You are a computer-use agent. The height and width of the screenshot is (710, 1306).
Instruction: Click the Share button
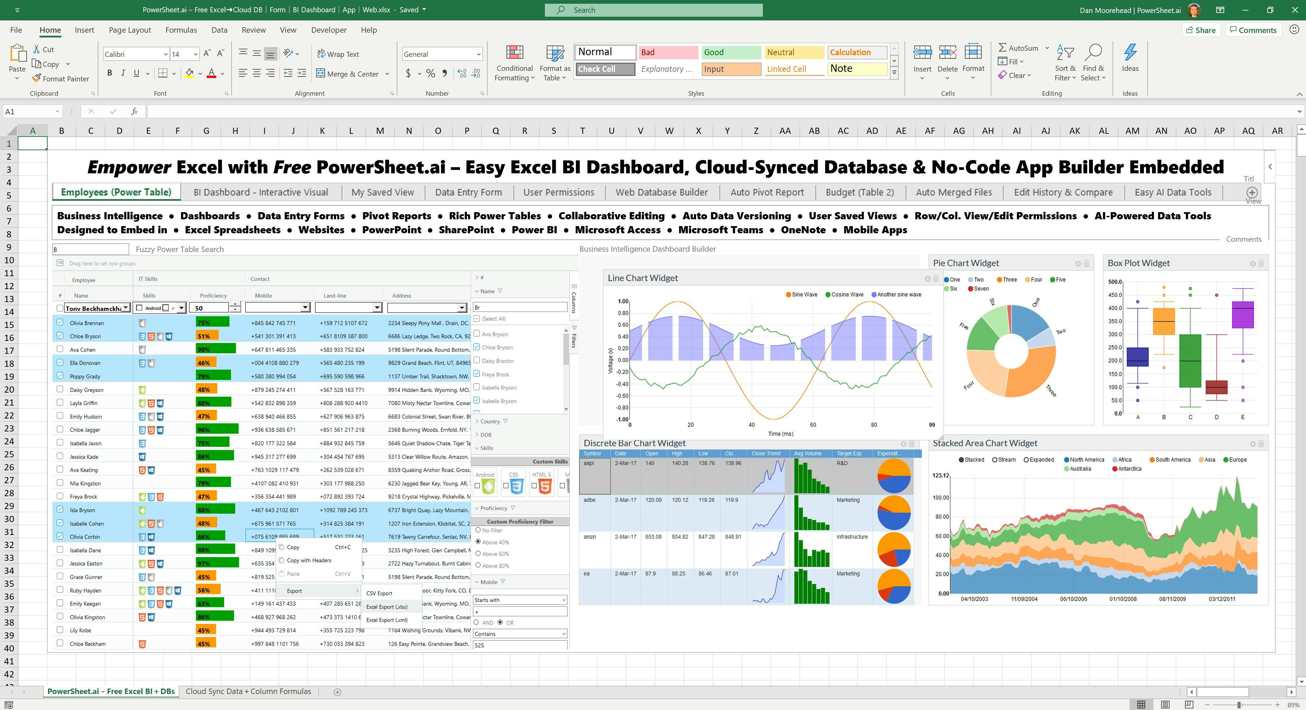coord(1201,30)
